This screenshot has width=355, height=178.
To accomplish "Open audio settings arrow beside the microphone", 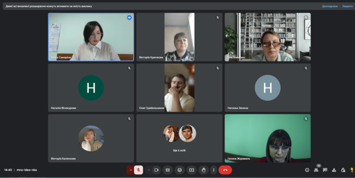I will (131, 170).
